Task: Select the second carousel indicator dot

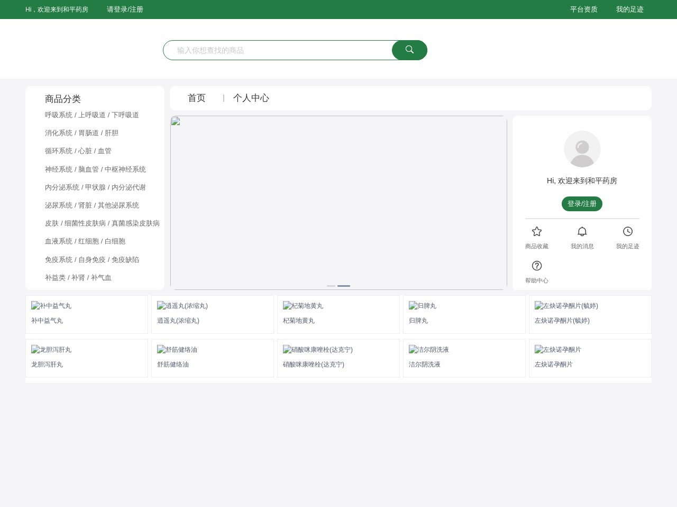Action: 344,286
